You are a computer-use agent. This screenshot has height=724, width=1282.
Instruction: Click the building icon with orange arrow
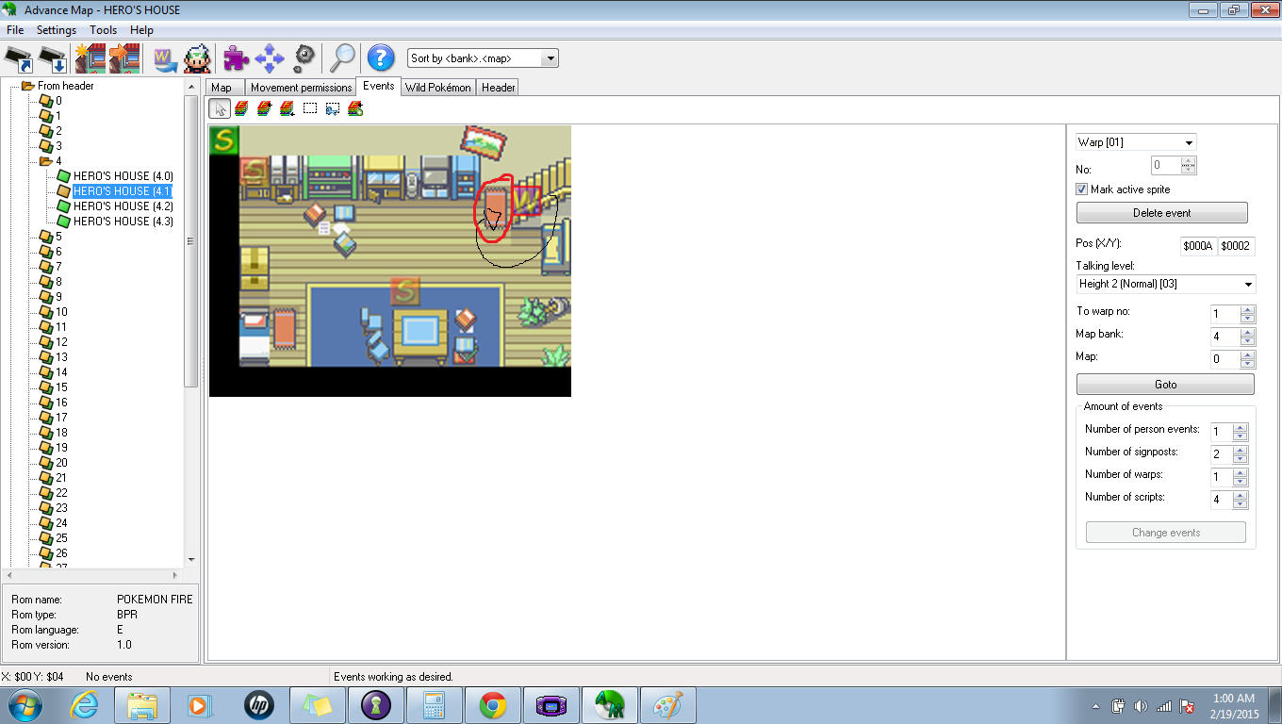(124, 58)
